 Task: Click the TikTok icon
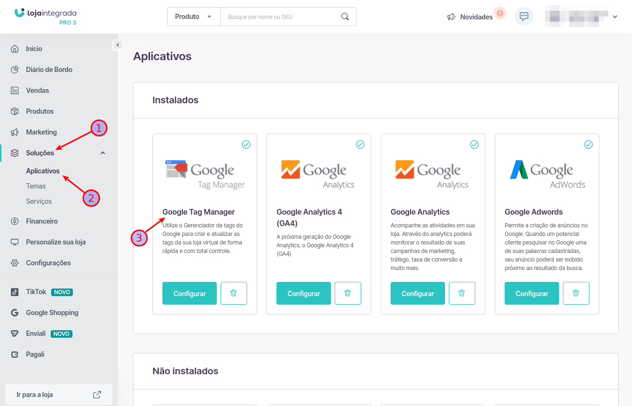tap(15, 292)
